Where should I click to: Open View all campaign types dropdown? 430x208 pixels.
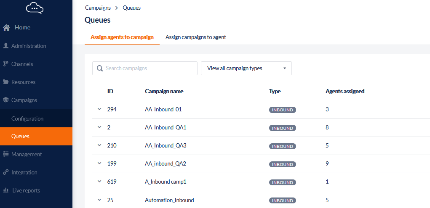coord(246,68)
